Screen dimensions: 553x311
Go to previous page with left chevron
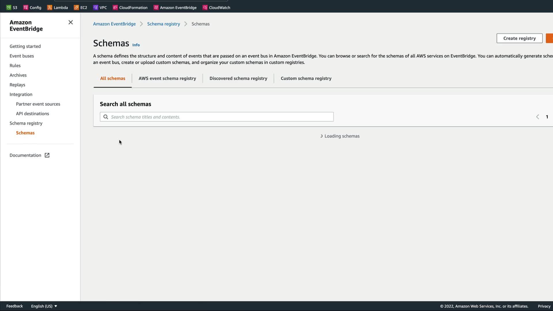pos(537,117)
